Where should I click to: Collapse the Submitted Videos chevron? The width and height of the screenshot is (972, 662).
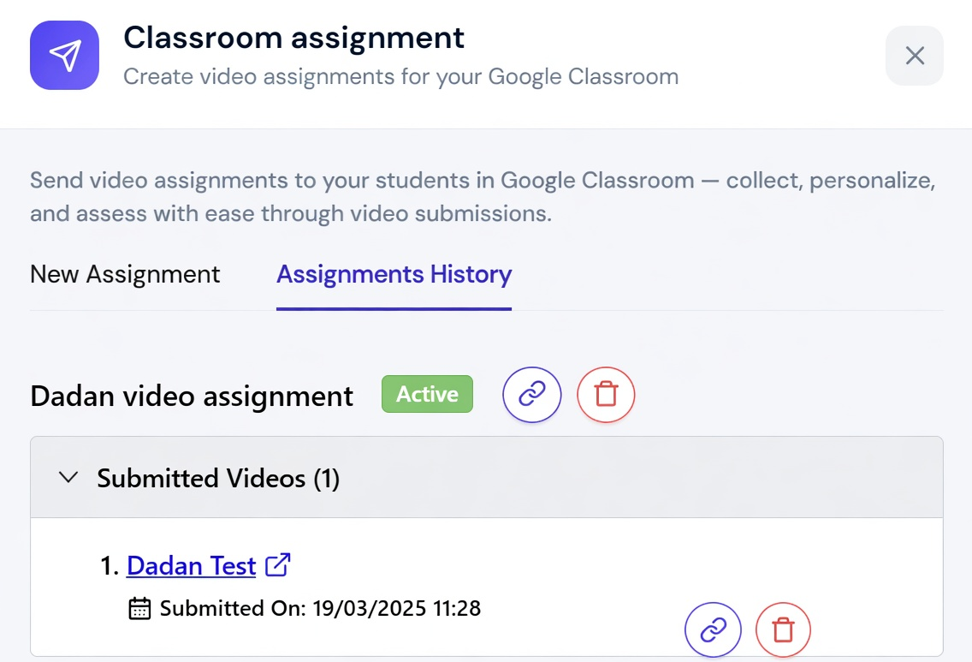point(68,477)
